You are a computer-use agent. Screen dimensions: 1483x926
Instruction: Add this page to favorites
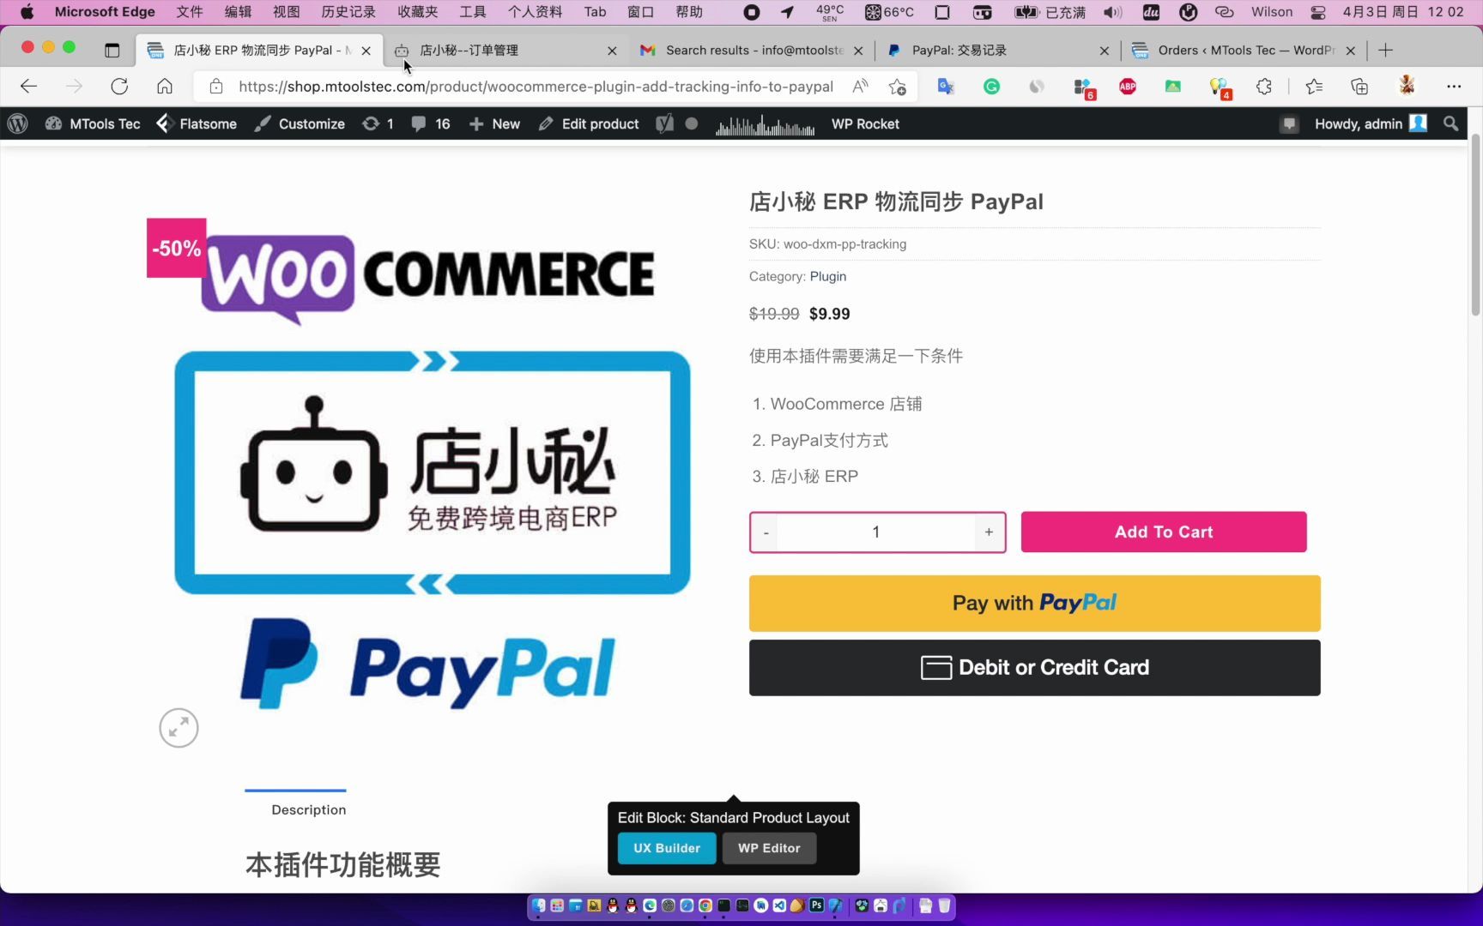point(898,86)
